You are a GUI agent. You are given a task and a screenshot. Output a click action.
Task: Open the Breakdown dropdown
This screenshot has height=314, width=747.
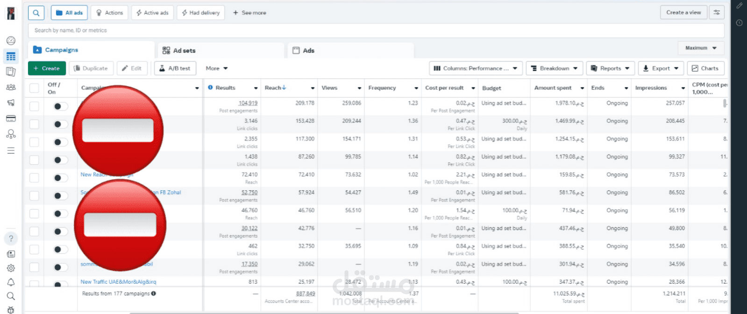coord(555,68)
